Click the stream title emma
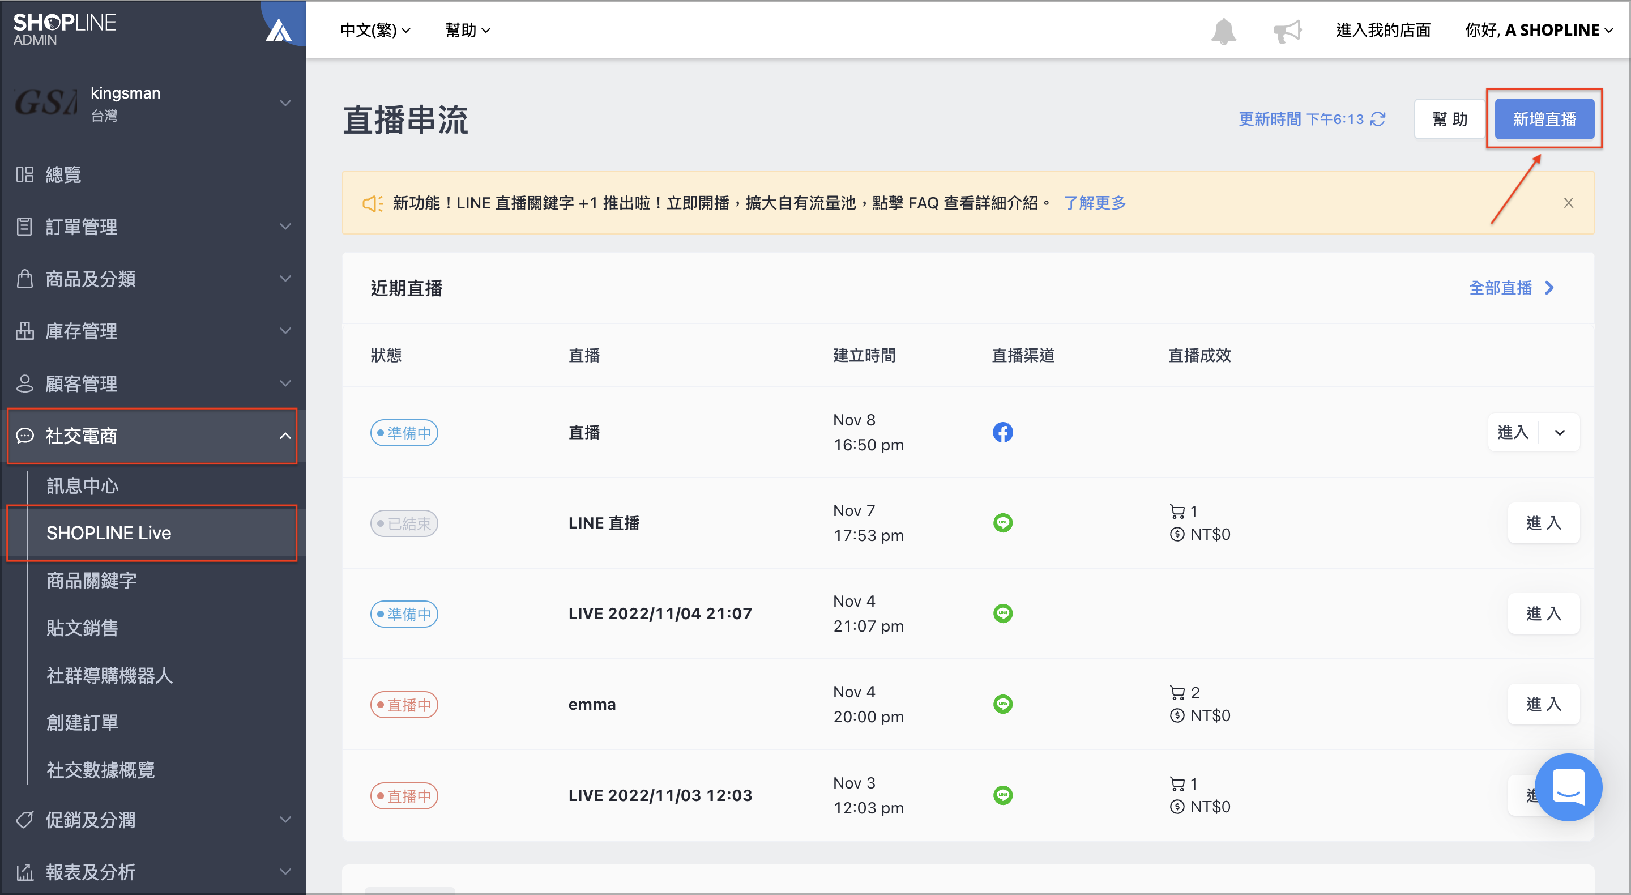 coord(591,704)
